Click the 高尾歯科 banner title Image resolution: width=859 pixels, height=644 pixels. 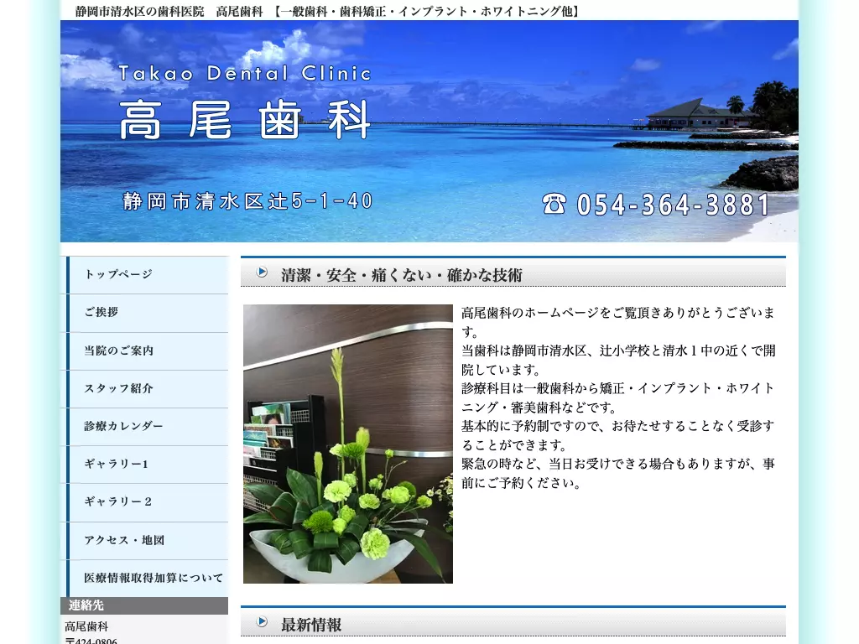pos(245,119)
